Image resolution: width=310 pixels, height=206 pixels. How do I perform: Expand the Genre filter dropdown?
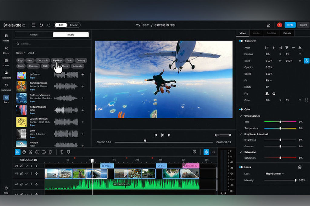coord(21,53)
